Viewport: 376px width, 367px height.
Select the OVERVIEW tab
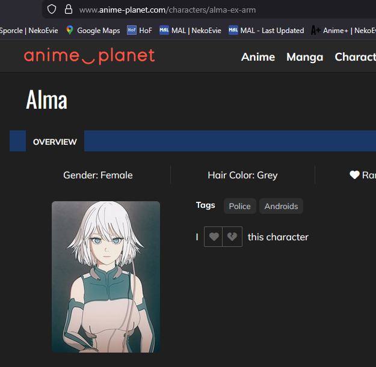click(x=55, y=142)
